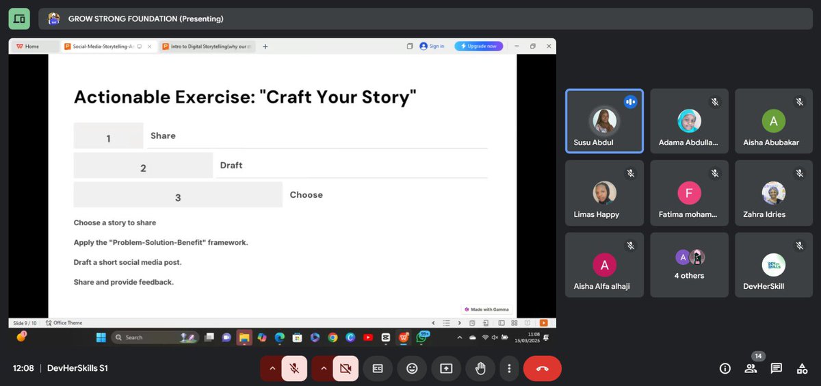Click the Present now screen share button
This screenshot has height=386, width=821.
click(446, 368)
